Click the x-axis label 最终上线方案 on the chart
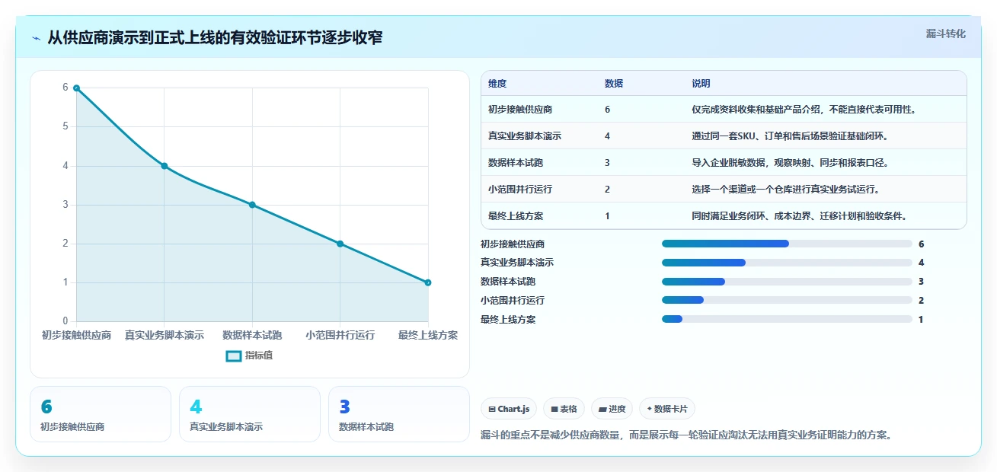 tap(428, 335)
